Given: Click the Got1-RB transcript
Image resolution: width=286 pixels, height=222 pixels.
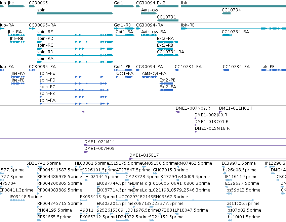Looking at the screenshot, I should coord(124,29).
